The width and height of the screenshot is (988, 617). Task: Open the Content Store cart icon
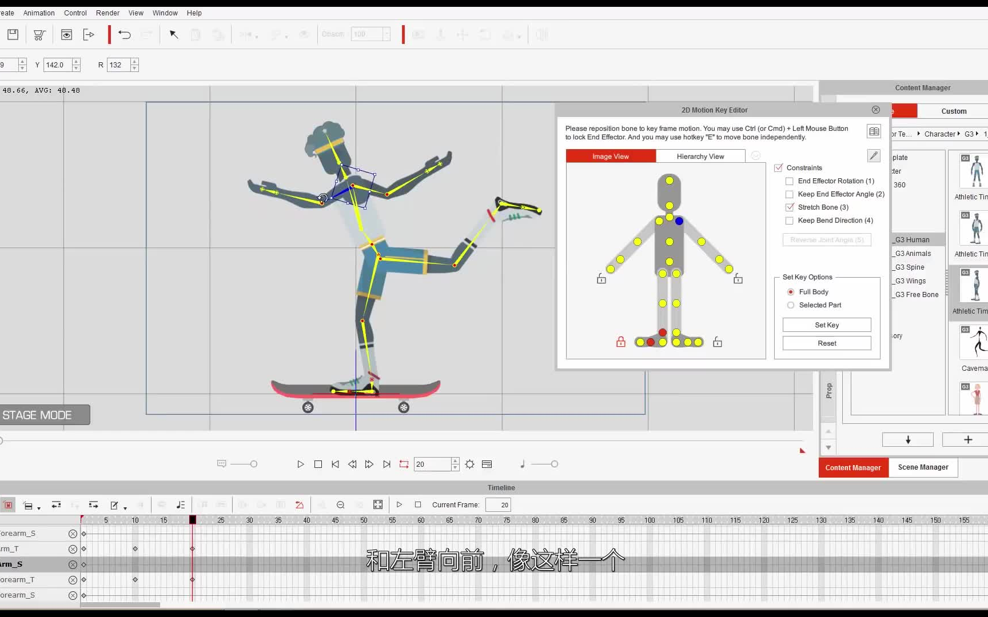point(38,34)
